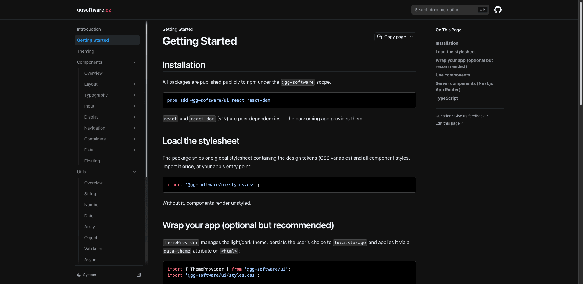The width and height of the screenshot is (583, 284).
Task: Click the Getting Started breadcrumb text
Action: coord(178,29)
